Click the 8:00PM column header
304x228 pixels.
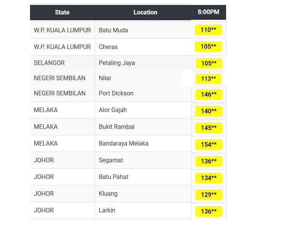(208, 12)
